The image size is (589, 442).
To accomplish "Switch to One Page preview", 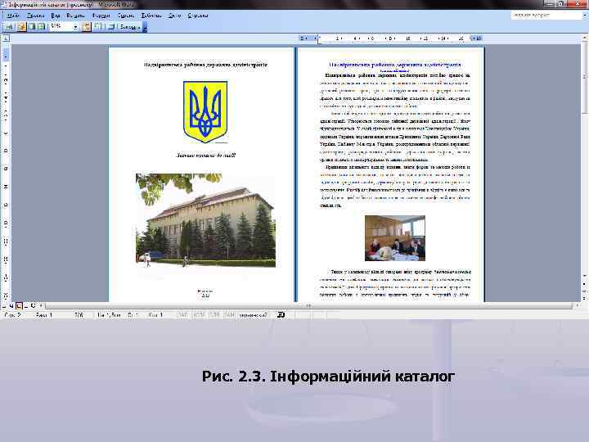I will point(32,27).
